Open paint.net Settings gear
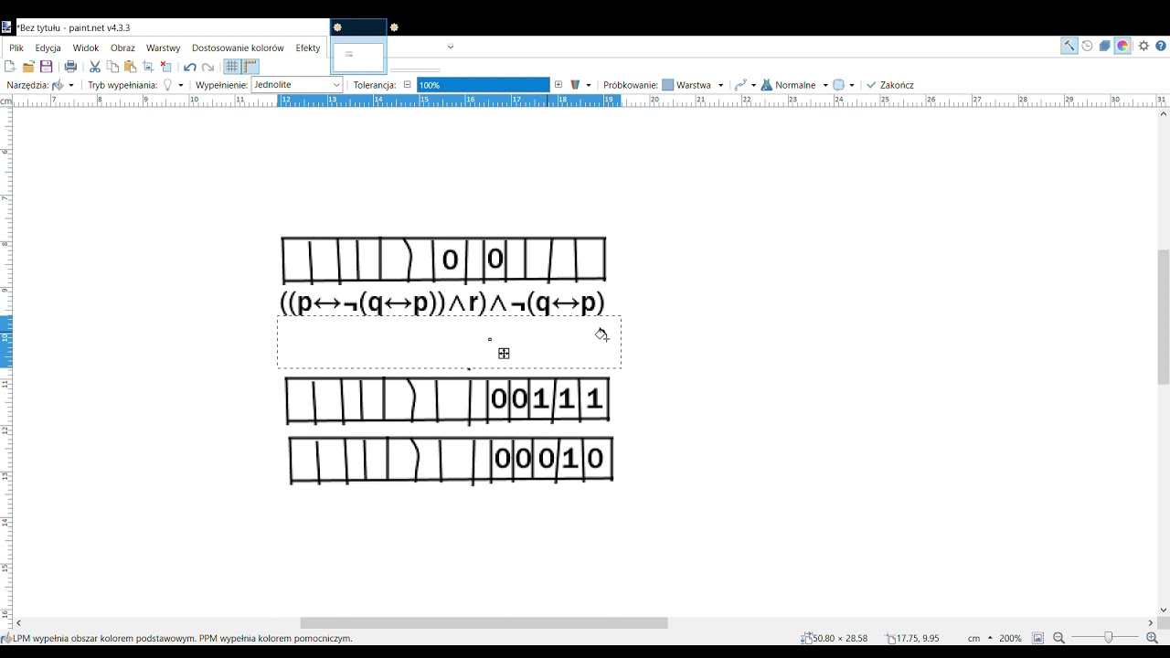1170x658 pixels. click(1143, 46)
